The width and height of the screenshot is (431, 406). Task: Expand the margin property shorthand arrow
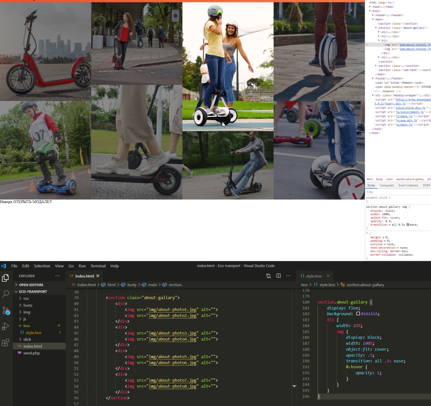384,237
